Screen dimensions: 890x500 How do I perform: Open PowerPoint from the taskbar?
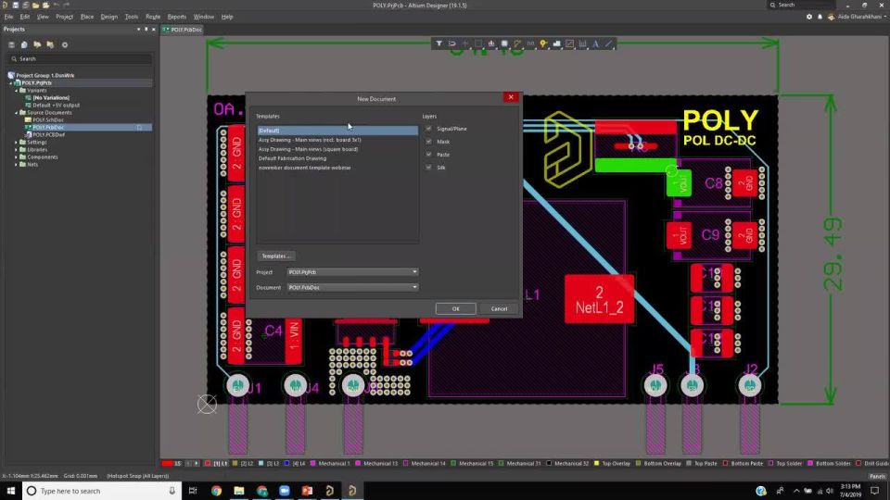click(x=307, y=491)
